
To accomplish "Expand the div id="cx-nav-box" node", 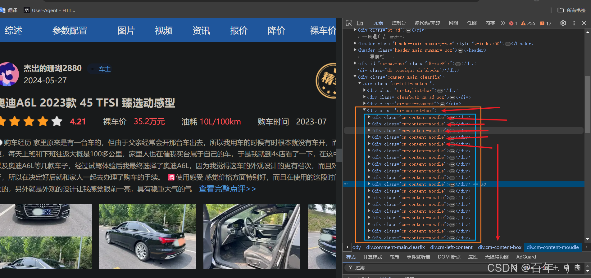I will (x=355, y=63).
